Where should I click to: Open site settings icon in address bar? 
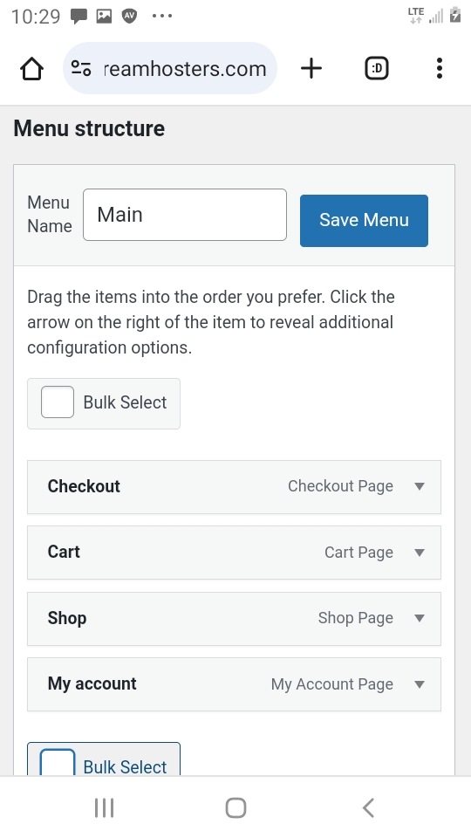click(81, 68)
